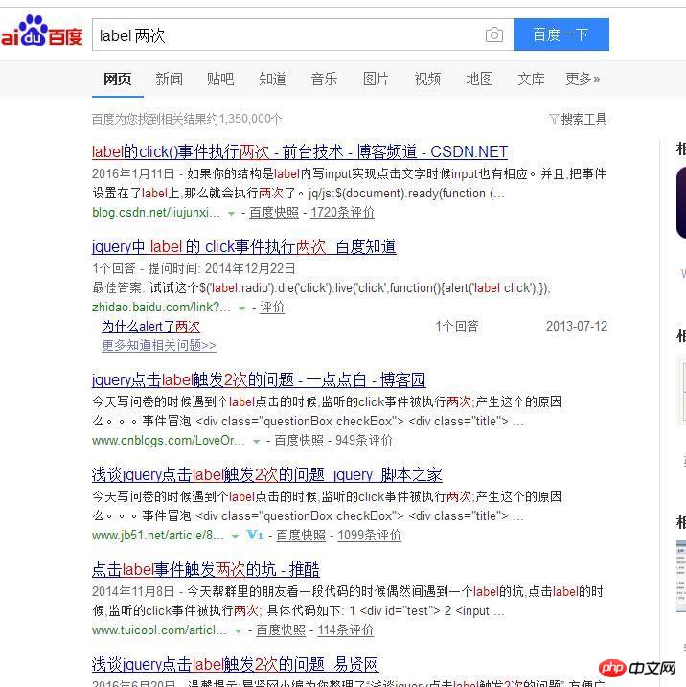Switch to the 新闻 tab

click(169, 79)
